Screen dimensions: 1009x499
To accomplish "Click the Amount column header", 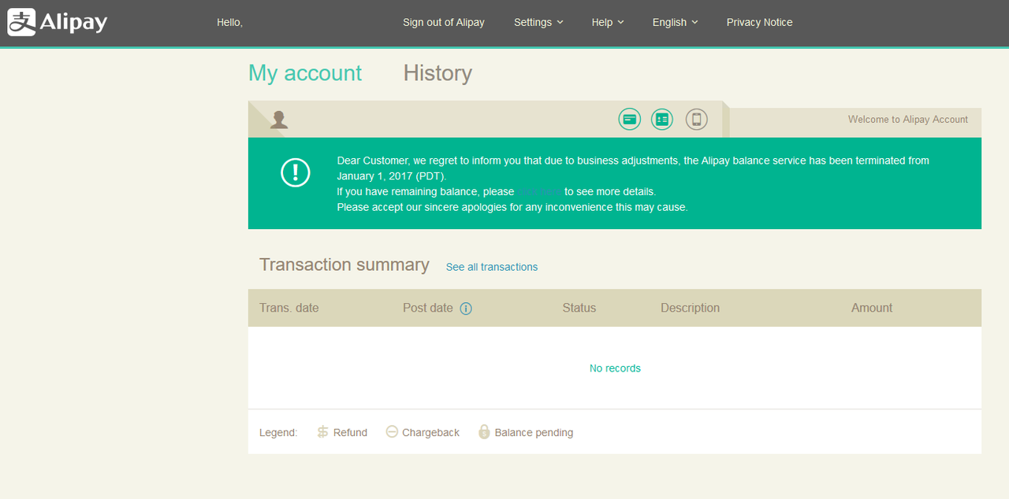I will (x=872, y=308).
